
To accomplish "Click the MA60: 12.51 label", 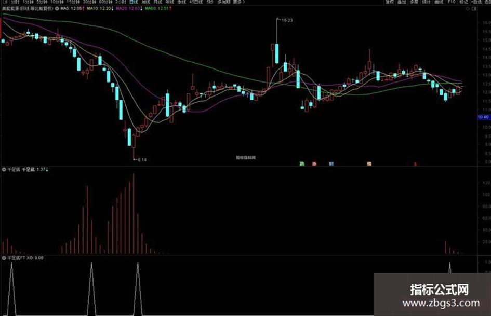I will pyautogui.click(x=158, y=9).
